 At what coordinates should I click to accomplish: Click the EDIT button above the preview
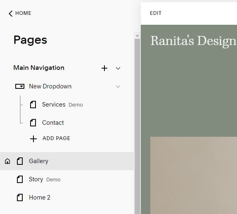pos(156,13)
